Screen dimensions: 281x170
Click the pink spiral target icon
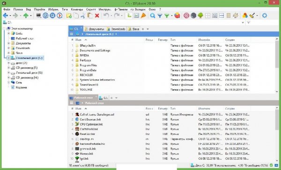[x=186, y=16]
